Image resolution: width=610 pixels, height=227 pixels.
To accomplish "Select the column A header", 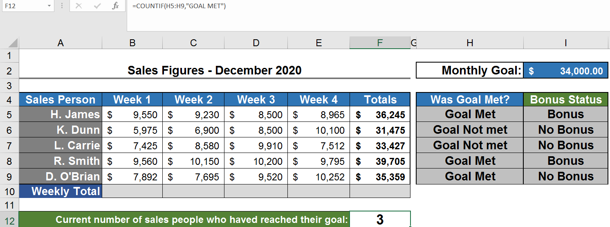I will click(61, 43).
